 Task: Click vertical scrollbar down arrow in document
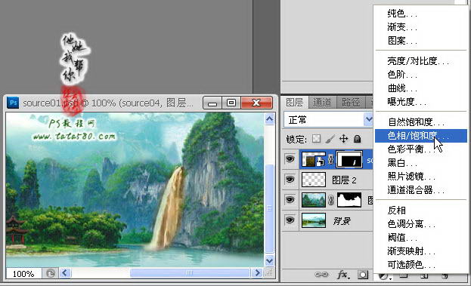click(x=269, y=260)
